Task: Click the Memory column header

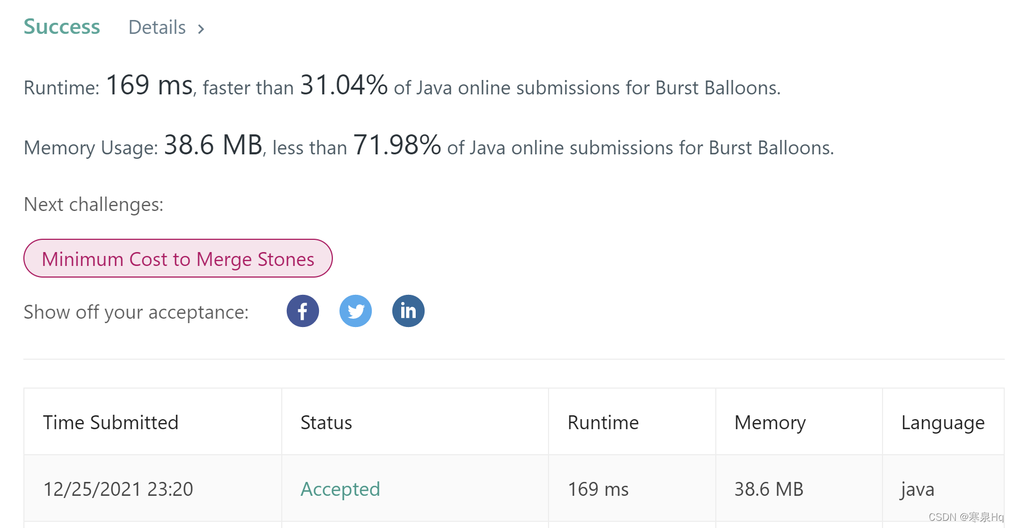Action: pyautogui.click(x=770, y=423)
